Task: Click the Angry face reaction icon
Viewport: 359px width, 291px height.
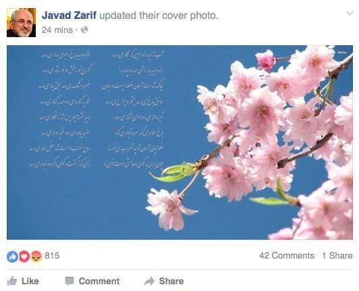Action: [x=36, y=257]
